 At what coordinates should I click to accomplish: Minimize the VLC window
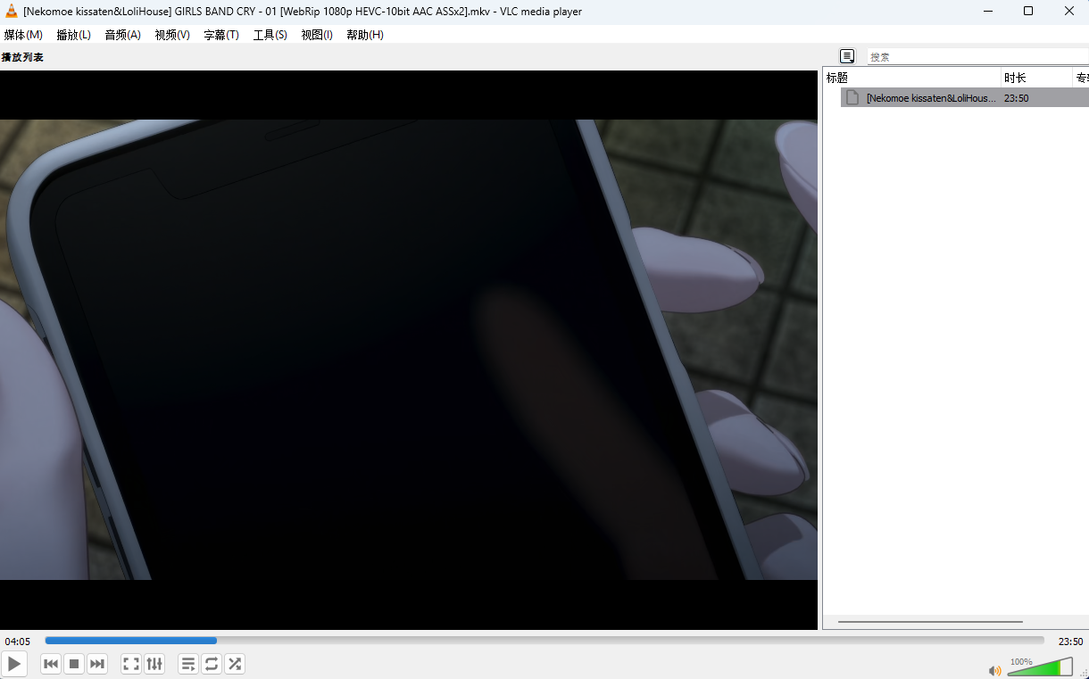[x=987, y=12]
